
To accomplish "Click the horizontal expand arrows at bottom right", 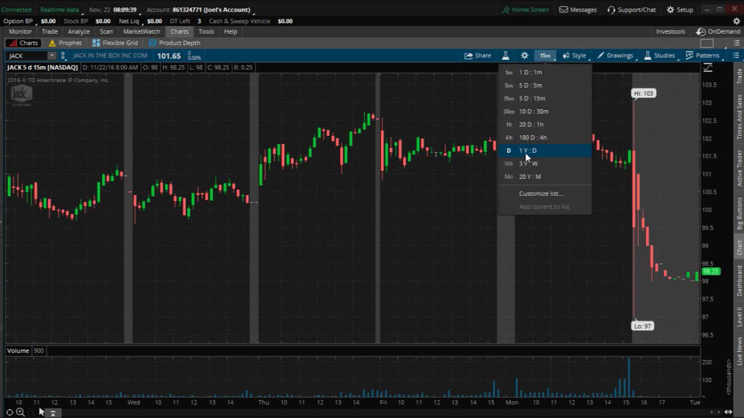I will pyautogui.click(x=728, y=412).
